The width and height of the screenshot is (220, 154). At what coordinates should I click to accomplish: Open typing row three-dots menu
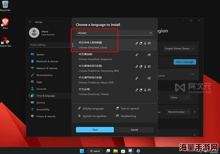tap(193, 74)
